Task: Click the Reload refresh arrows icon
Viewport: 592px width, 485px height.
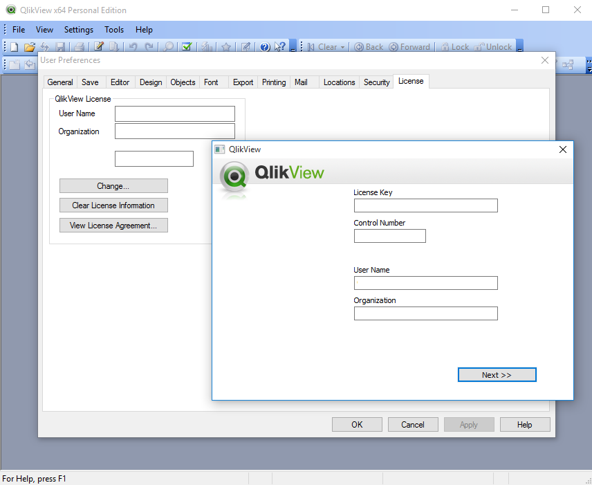Action: coord(45,47)
